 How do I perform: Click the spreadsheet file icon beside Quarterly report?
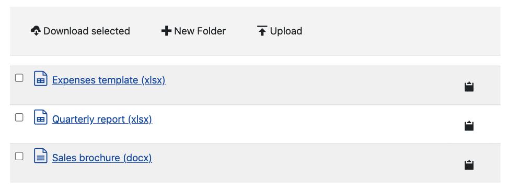click(x=41, y=117)
